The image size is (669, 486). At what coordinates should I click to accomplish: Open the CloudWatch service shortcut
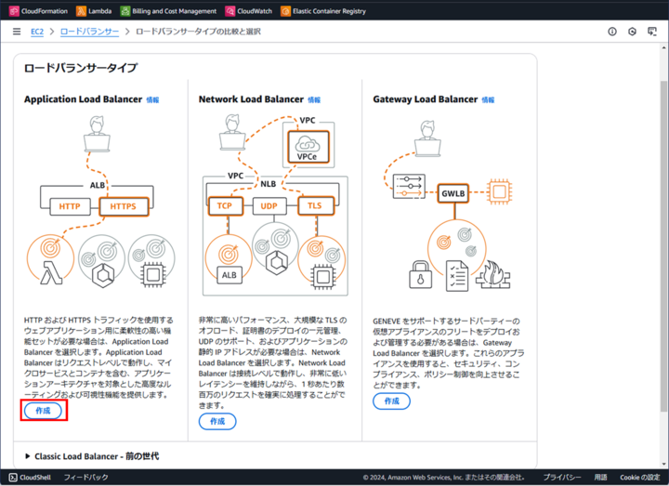pos(249,11)
